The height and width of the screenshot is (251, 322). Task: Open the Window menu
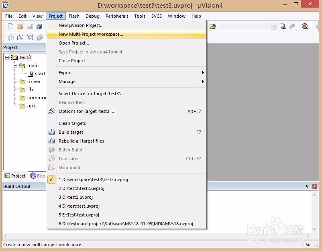coord(176,16)
